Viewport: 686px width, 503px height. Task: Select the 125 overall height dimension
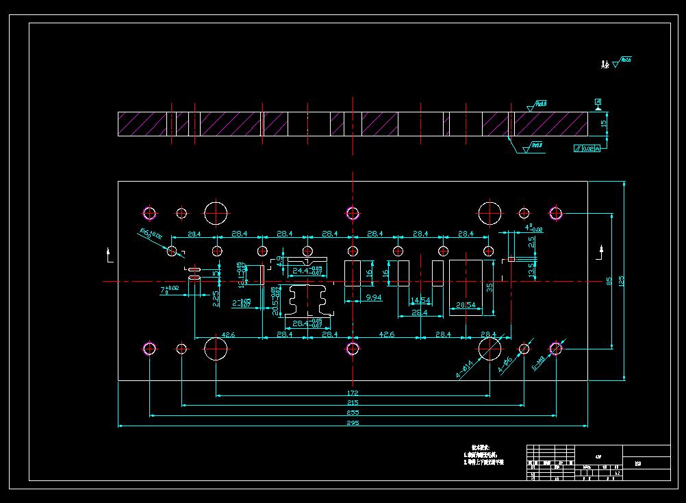coord(621,281)
